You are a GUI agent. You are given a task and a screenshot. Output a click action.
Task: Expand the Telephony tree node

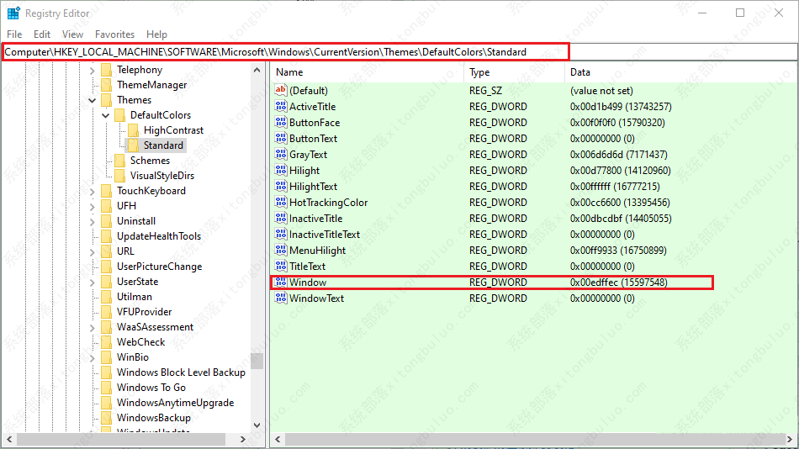93,71
